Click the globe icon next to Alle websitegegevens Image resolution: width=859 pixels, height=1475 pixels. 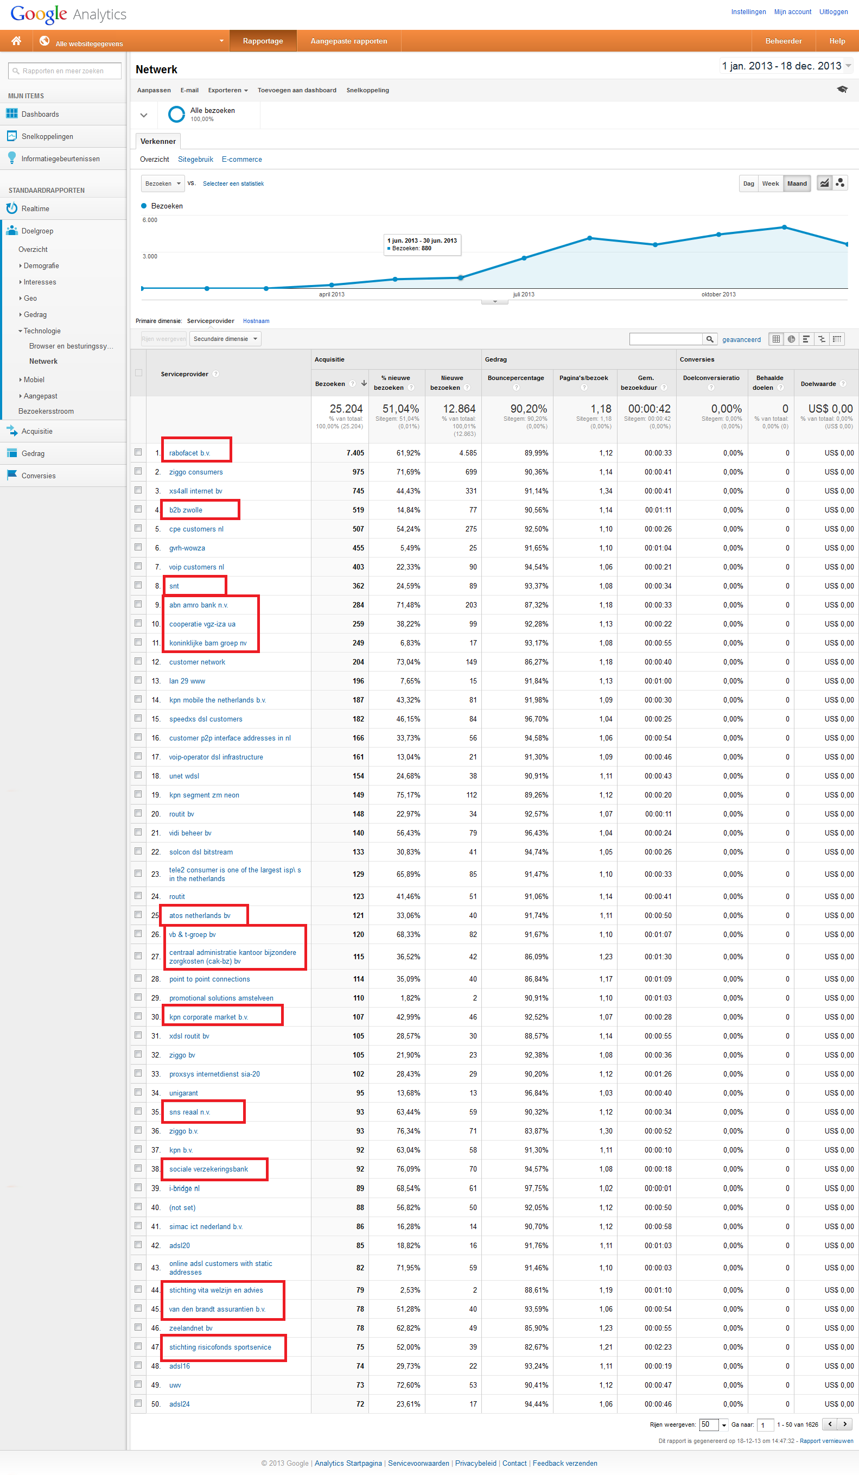[44, 41]
